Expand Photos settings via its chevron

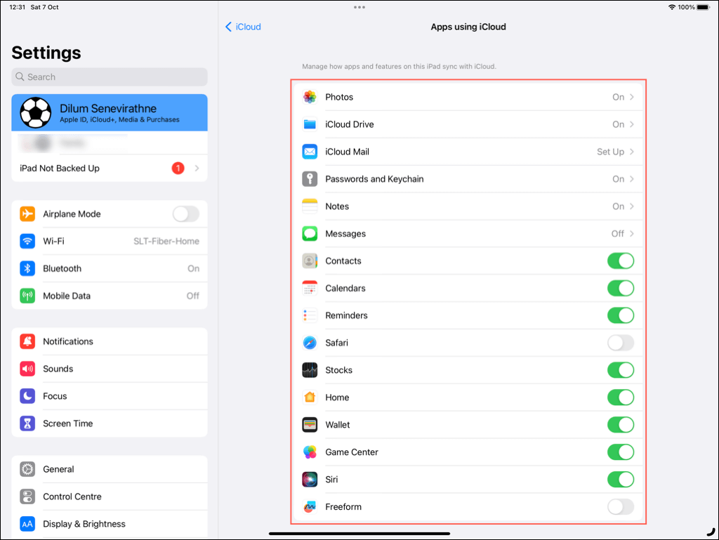point(632,97)
